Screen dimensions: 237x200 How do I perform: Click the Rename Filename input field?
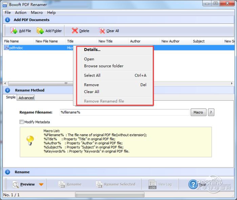click(x=124, y=112)
